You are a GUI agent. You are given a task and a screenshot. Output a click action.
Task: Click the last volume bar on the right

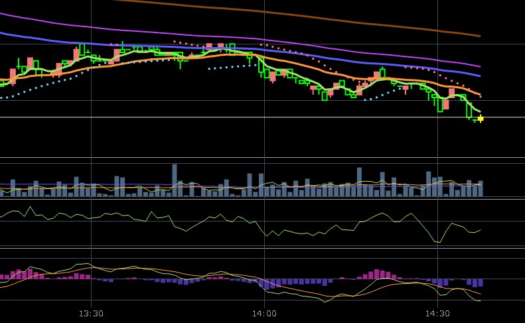tap(481, 188)
